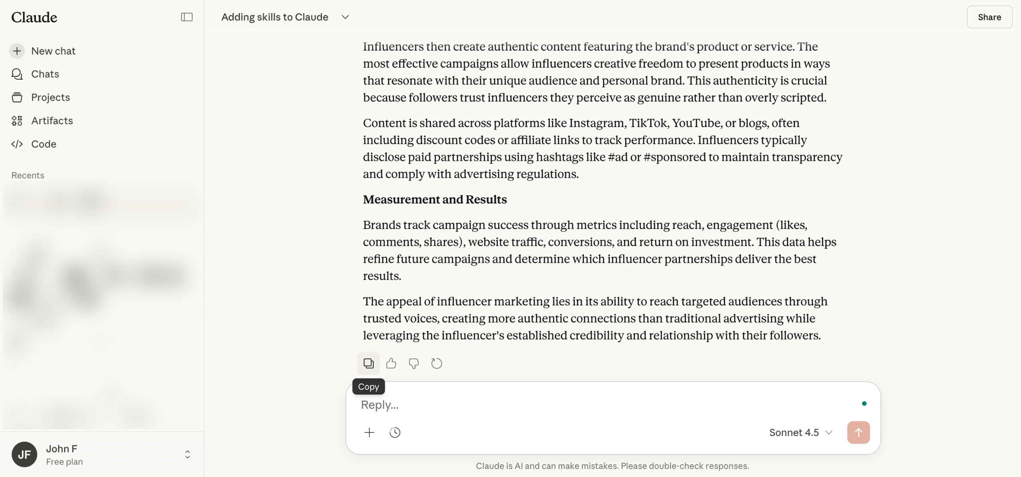
Task: Expand the John F account menu
Action: coord(187,454)
